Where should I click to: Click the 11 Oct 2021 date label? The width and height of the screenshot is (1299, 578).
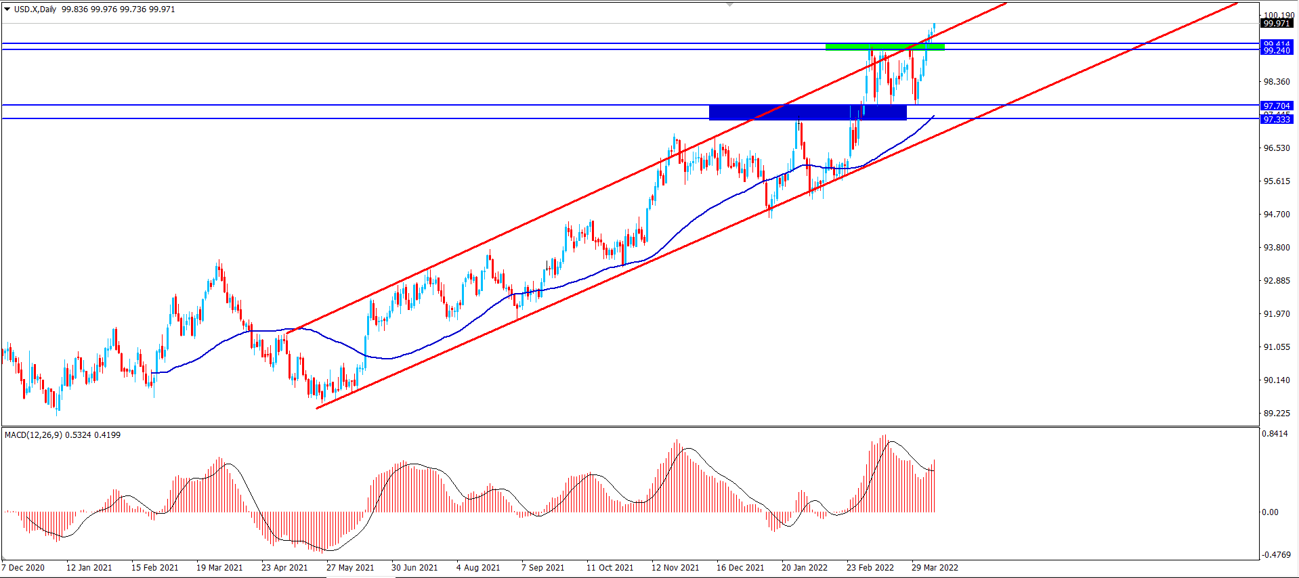coord(610,568)
